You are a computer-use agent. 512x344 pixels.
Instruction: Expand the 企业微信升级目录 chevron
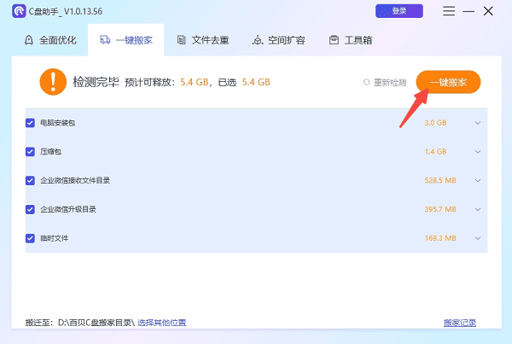[478, 209]
